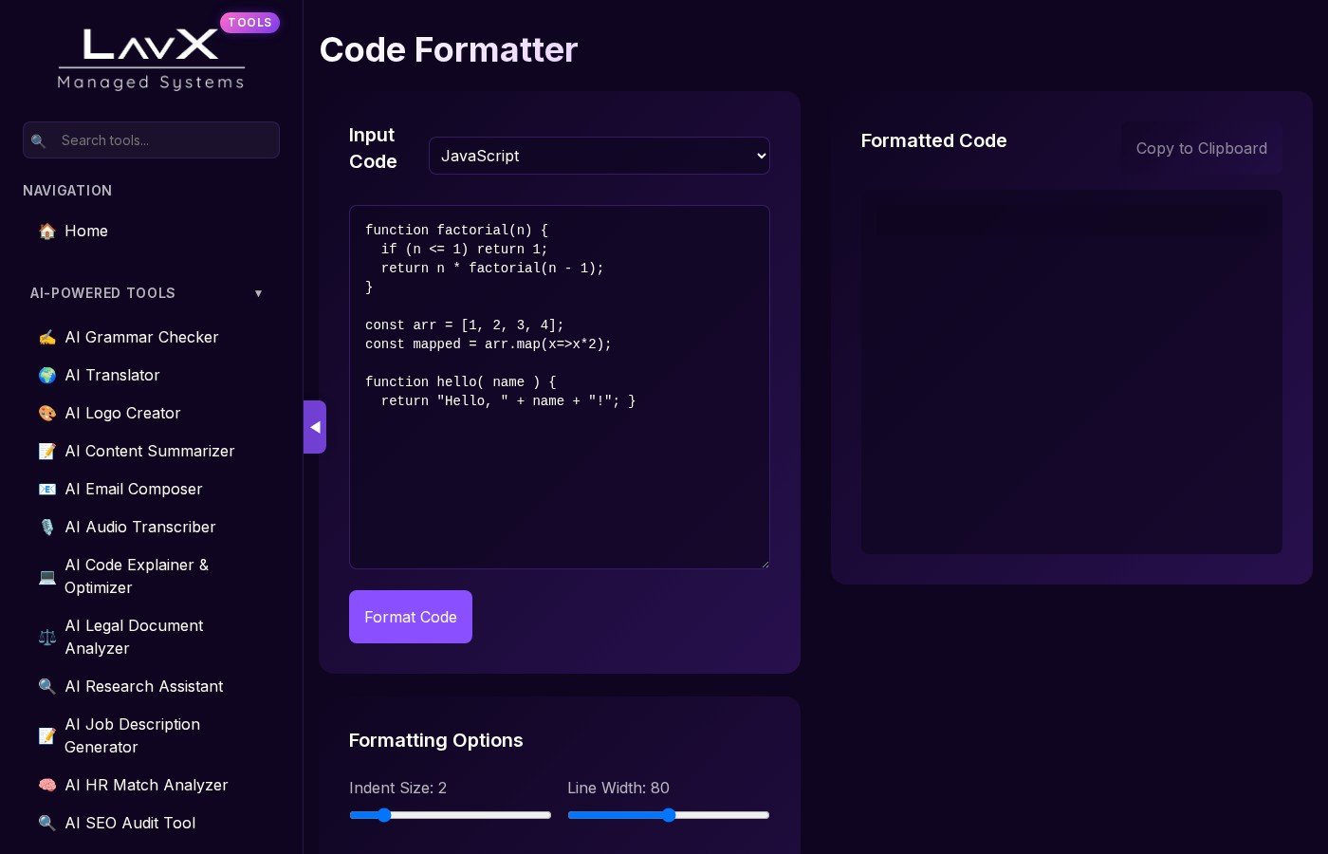
Task: Open AI Content Summarizer from the sidebar
Action: click(149, 452)
